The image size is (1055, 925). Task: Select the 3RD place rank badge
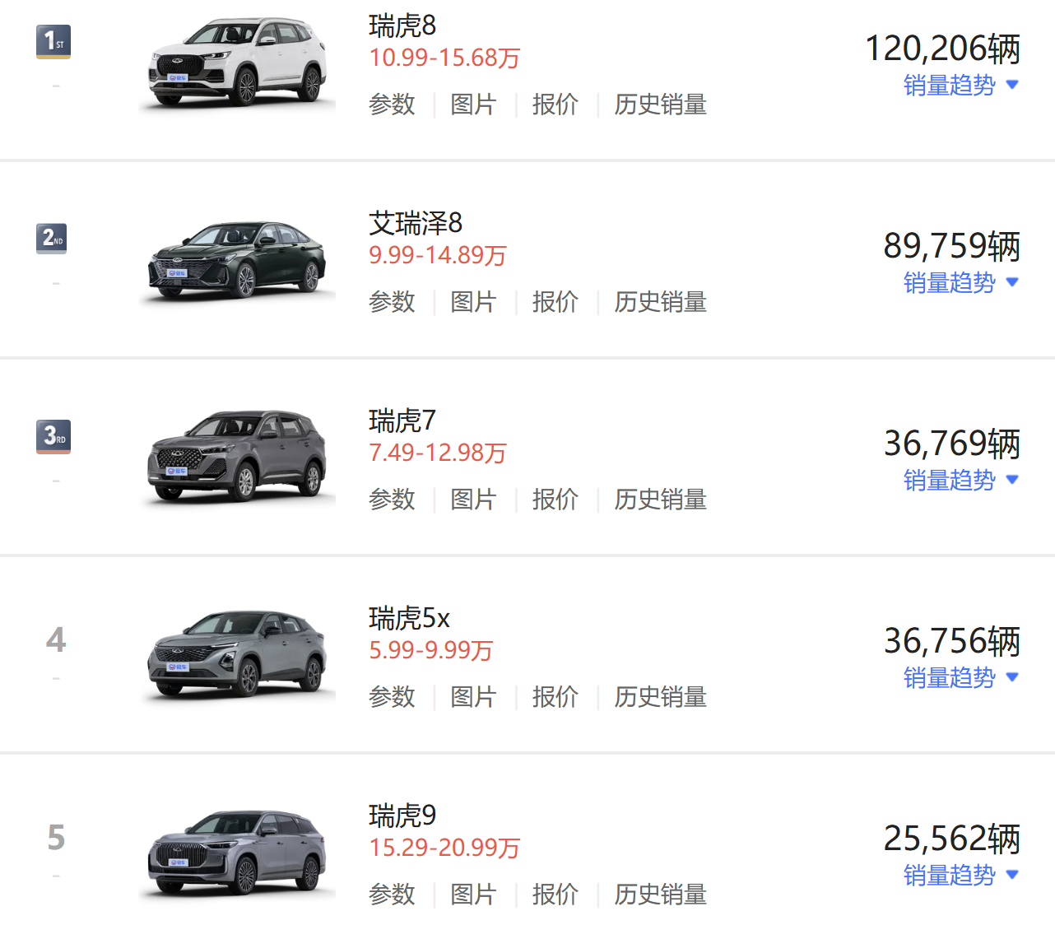coord(53,436)
